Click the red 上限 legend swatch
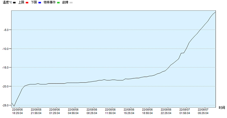 (x=27, y=3)
